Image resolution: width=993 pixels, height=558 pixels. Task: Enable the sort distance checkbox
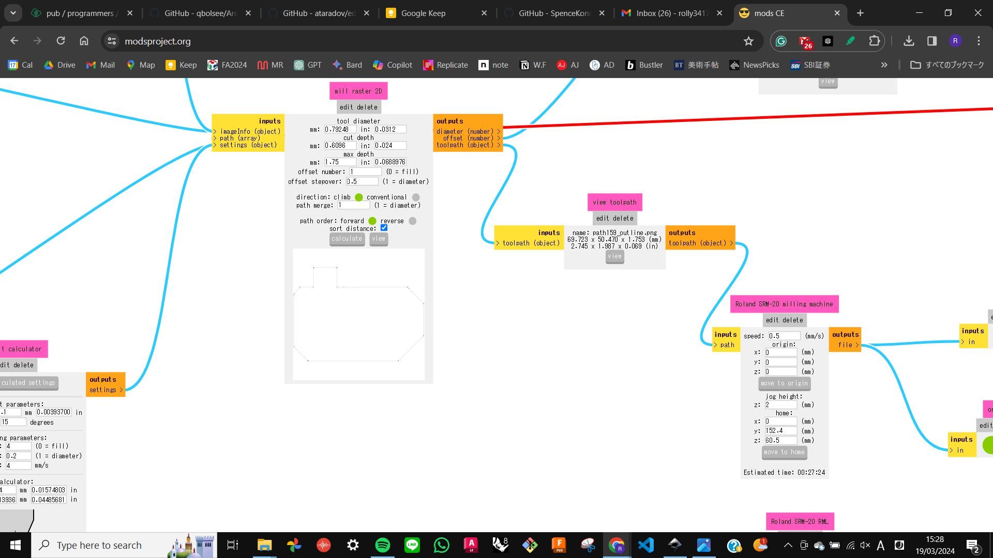point(384,228)
